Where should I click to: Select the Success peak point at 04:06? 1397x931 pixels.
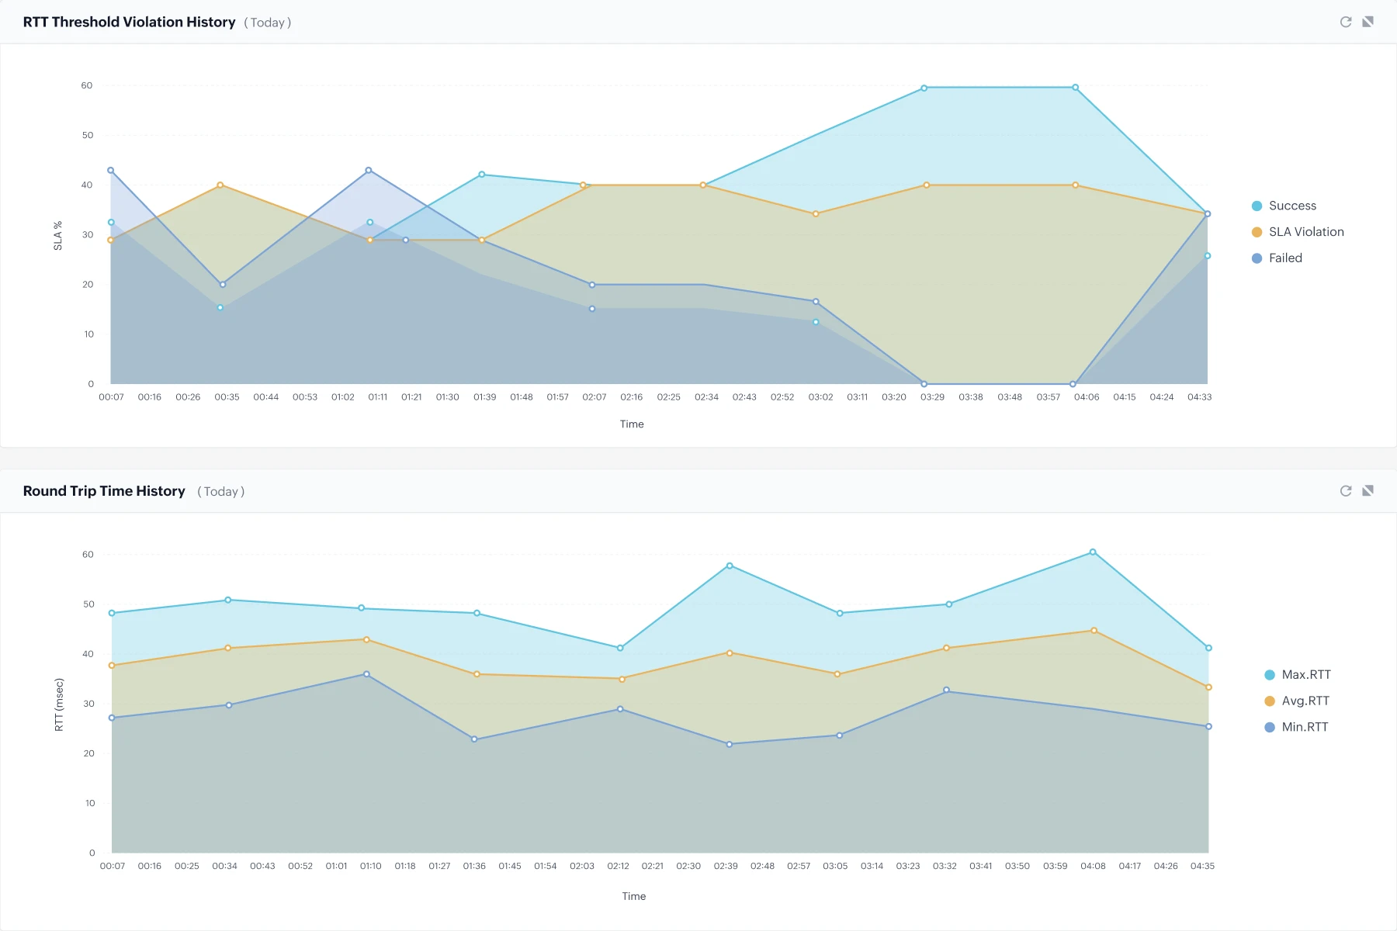(1075, 88)
